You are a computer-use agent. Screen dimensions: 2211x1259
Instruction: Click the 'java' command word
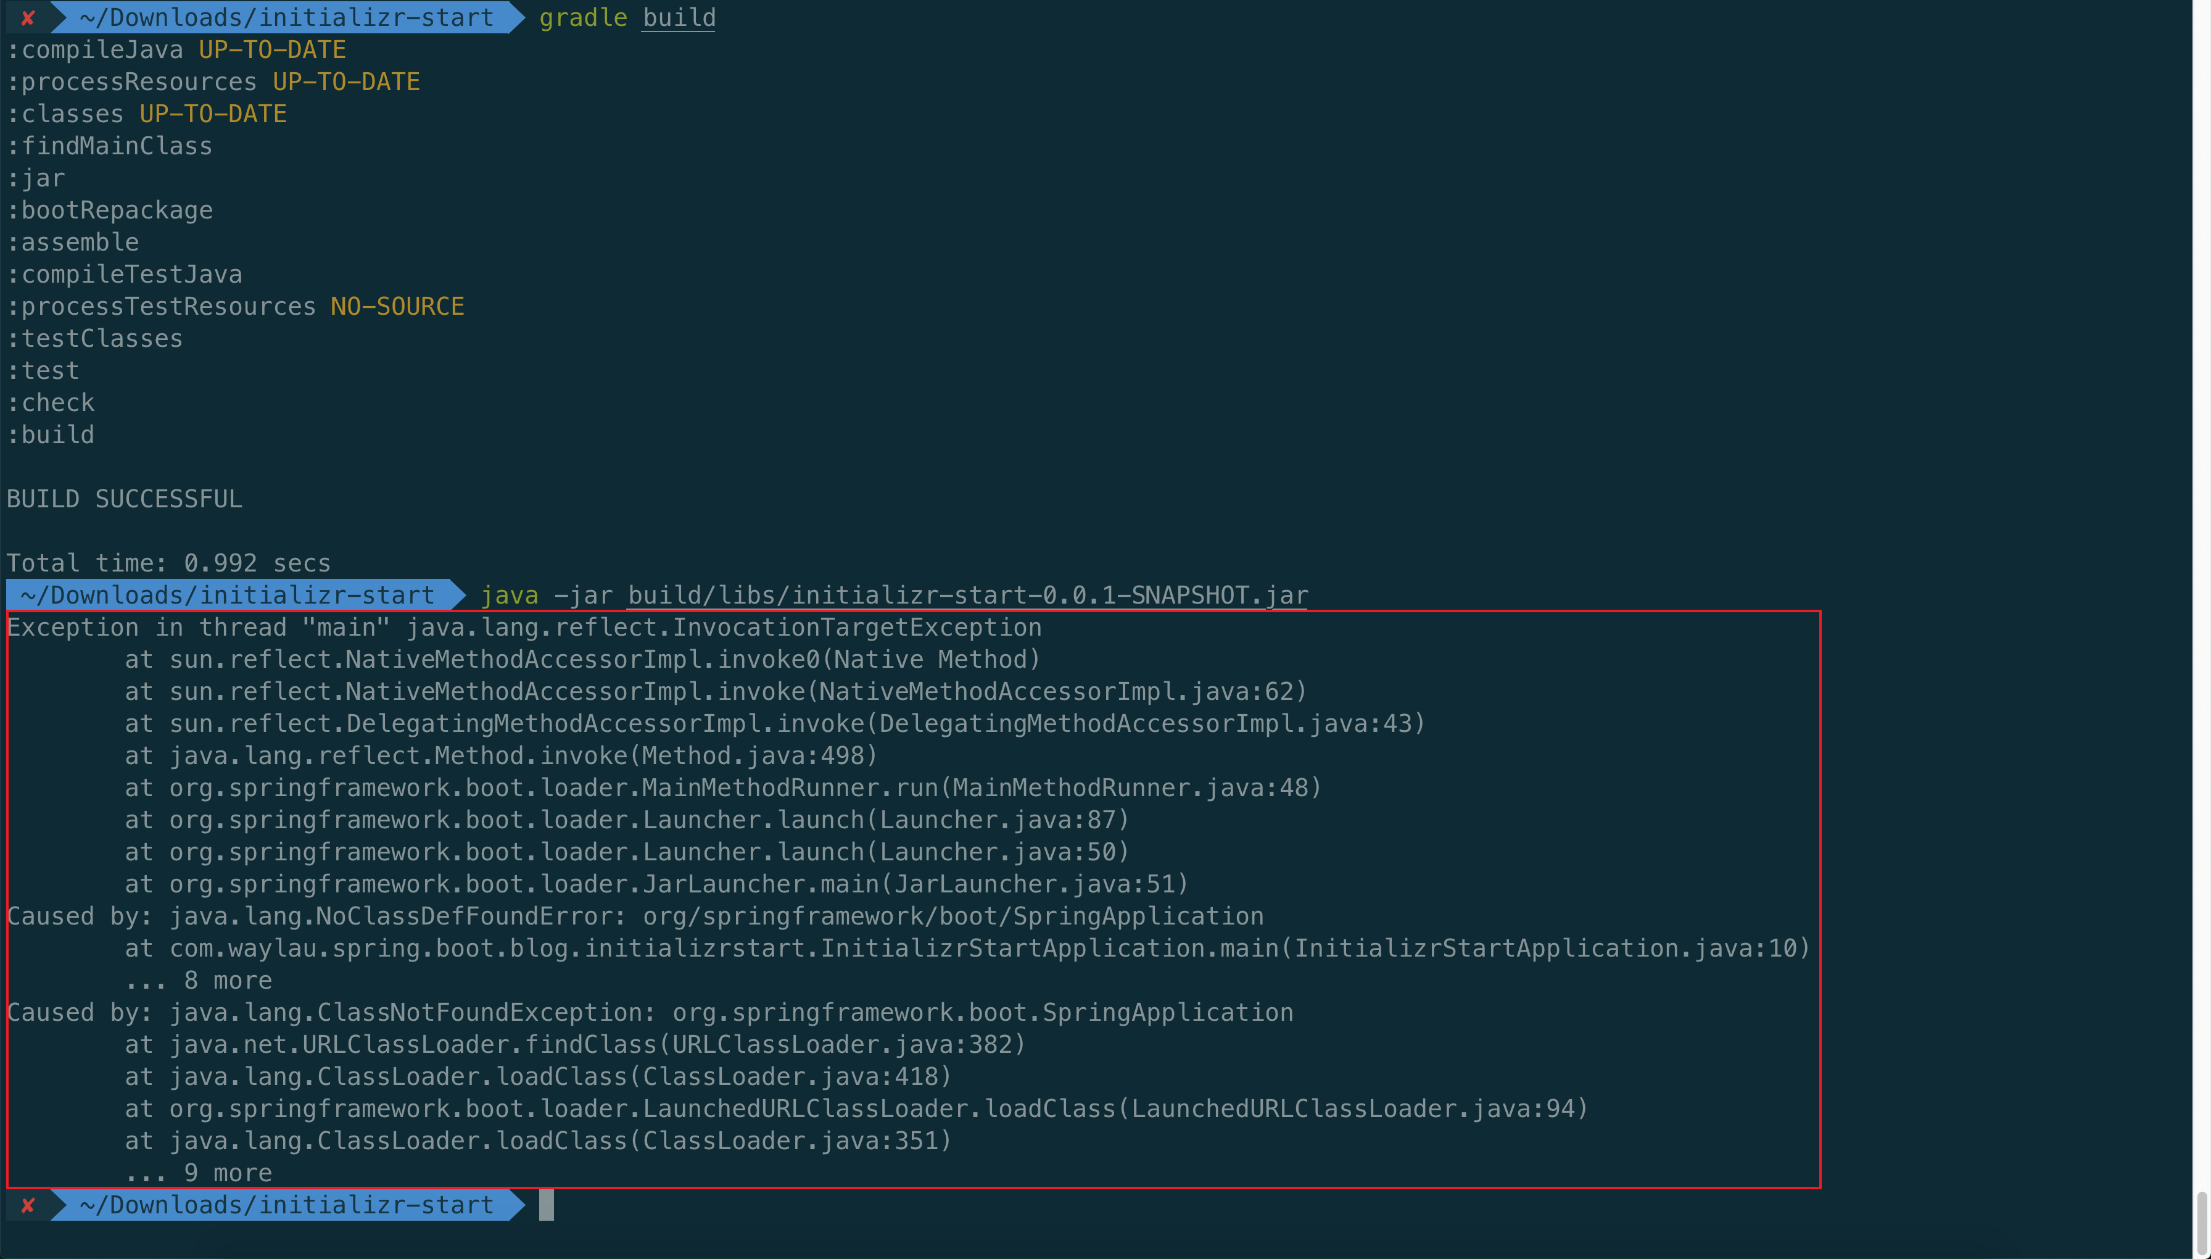(x=509, y=595)
